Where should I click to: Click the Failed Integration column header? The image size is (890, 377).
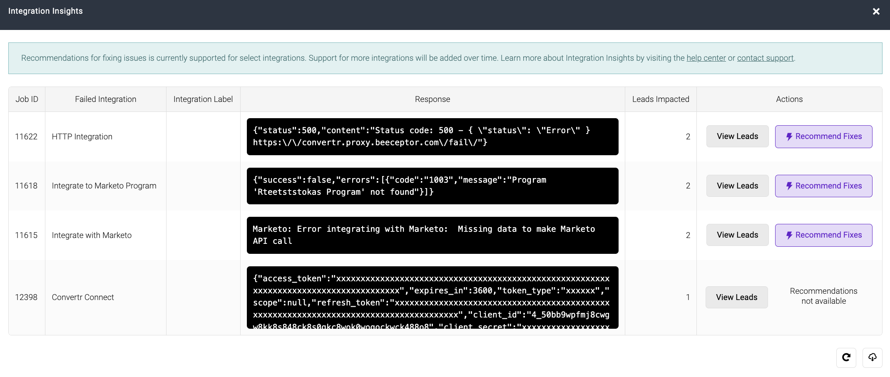[x=106, y=99]
